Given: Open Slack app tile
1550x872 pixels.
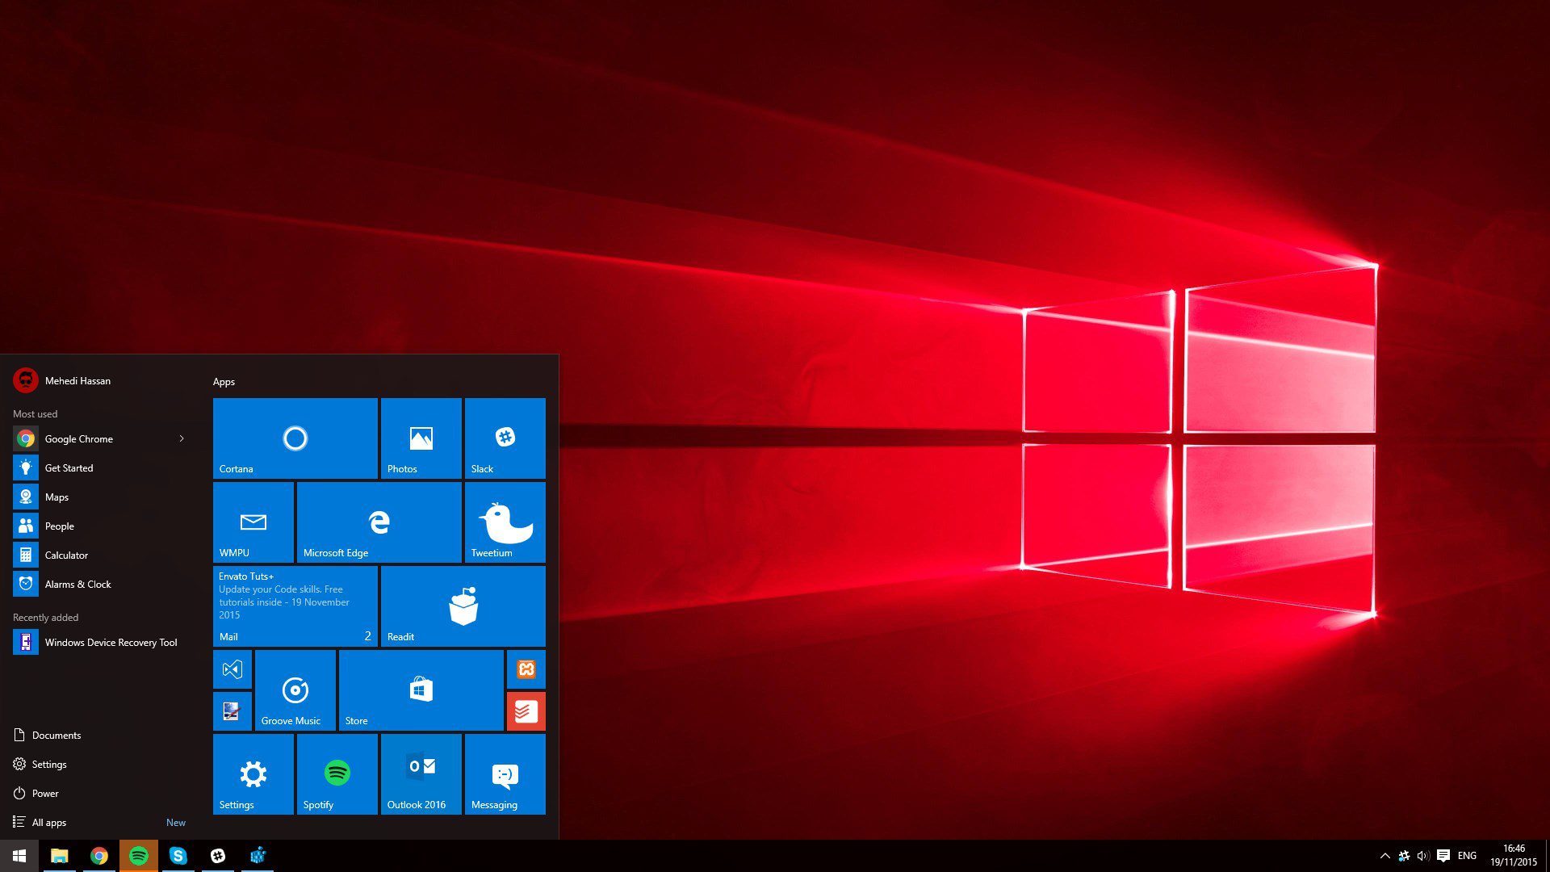Looking at the screenshot, I should coord(505,438).
